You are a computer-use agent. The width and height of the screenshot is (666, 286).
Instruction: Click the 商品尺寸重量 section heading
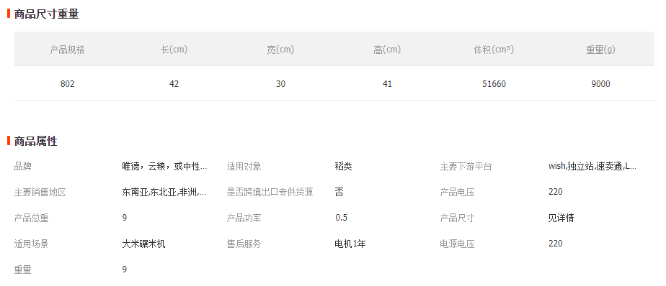46,14
